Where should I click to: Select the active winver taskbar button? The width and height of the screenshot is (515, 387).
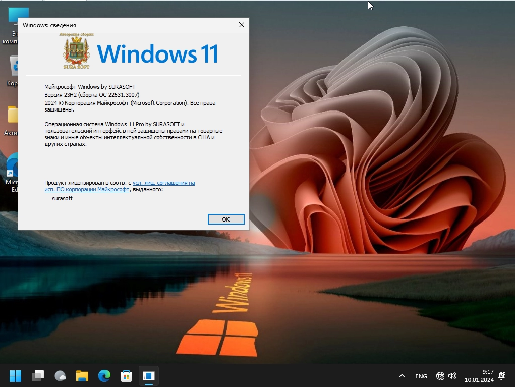tap(149, 376)
